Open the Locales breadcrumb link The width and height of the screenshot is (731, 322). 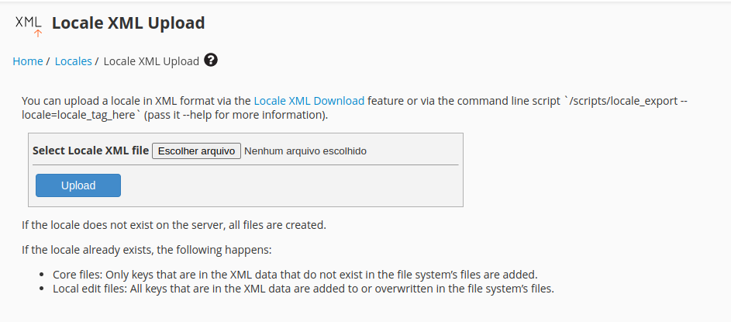73,61
